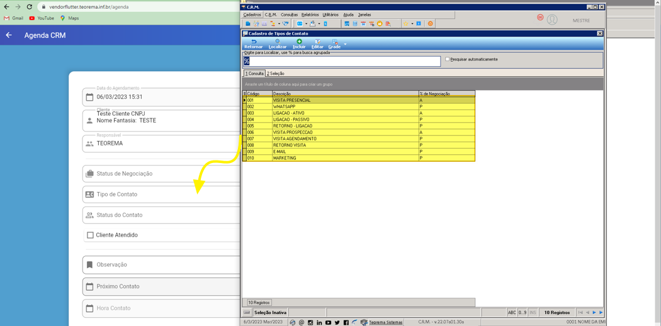This screenshot has height=326, width=661.
Task: Click the Status do Contato field
Action: 162,215
